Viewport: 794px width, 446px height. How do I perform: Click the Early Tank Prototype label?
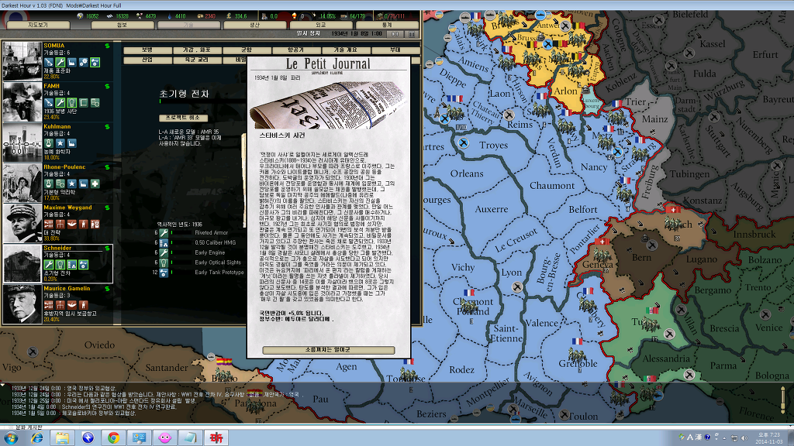click(219, 272)
